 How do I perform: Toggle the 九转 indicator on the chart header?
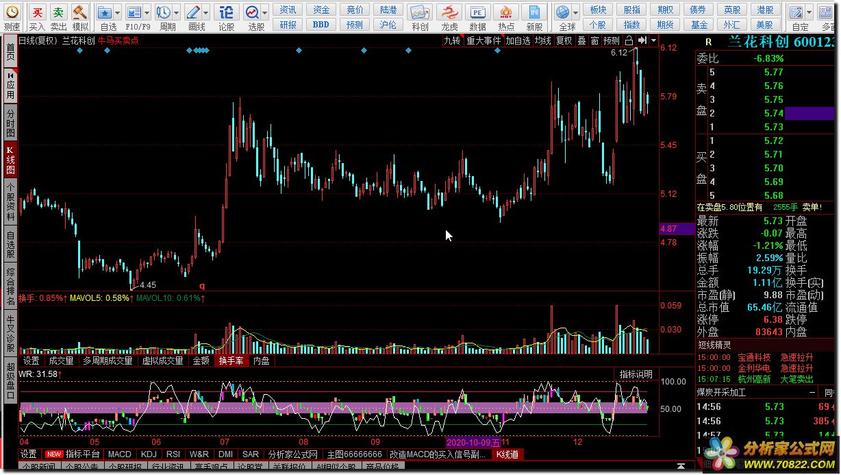[x=452, y=40]
